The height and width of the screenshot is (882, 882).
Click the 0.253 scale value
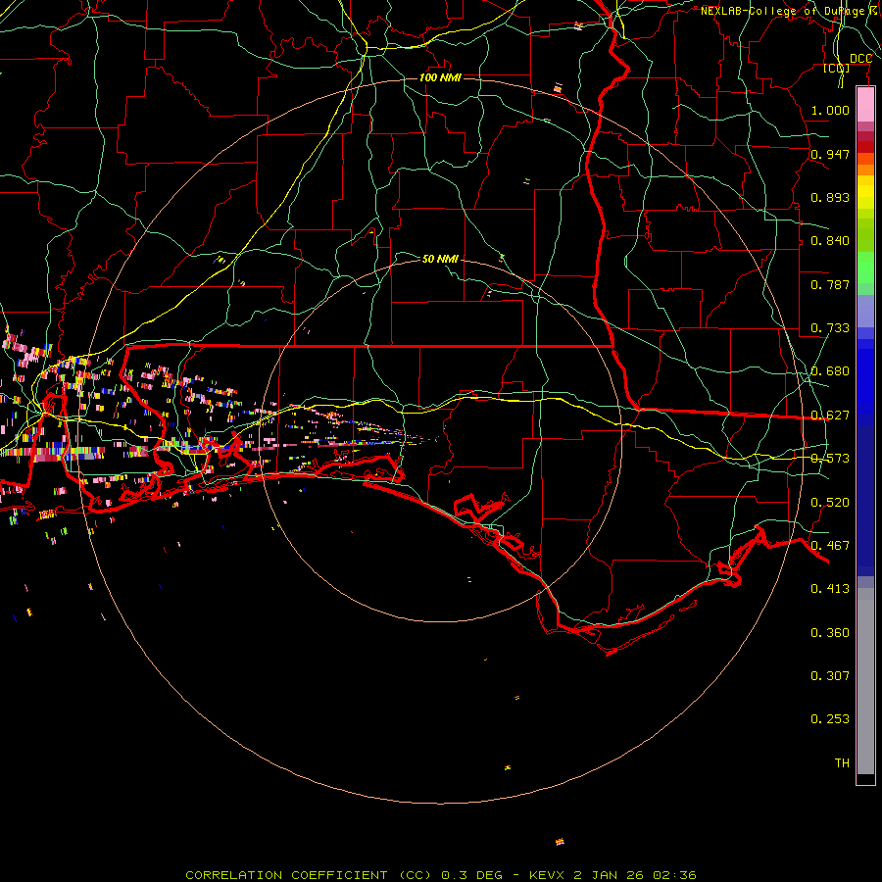(x=830, y=719)
